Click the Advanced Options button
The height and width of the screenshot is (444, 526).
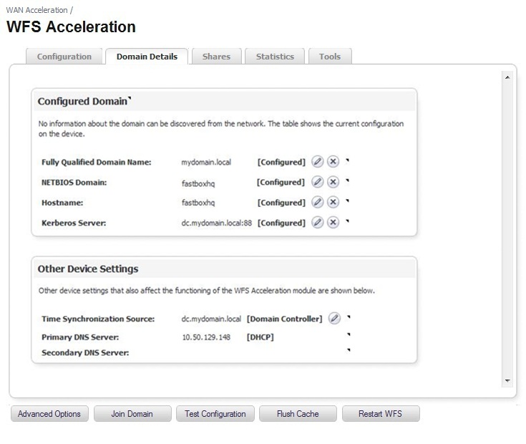point(49,414)
